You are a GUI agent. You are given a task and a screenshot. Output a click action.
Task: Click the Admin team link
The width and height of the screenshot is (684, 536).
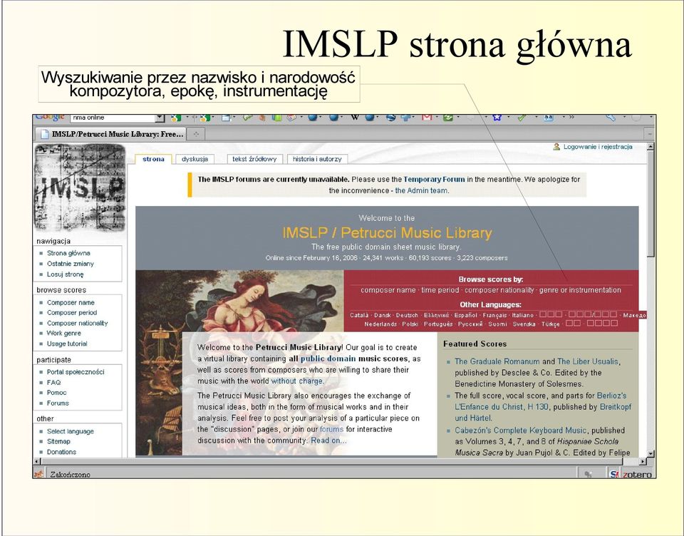click(x=421, y=190)
